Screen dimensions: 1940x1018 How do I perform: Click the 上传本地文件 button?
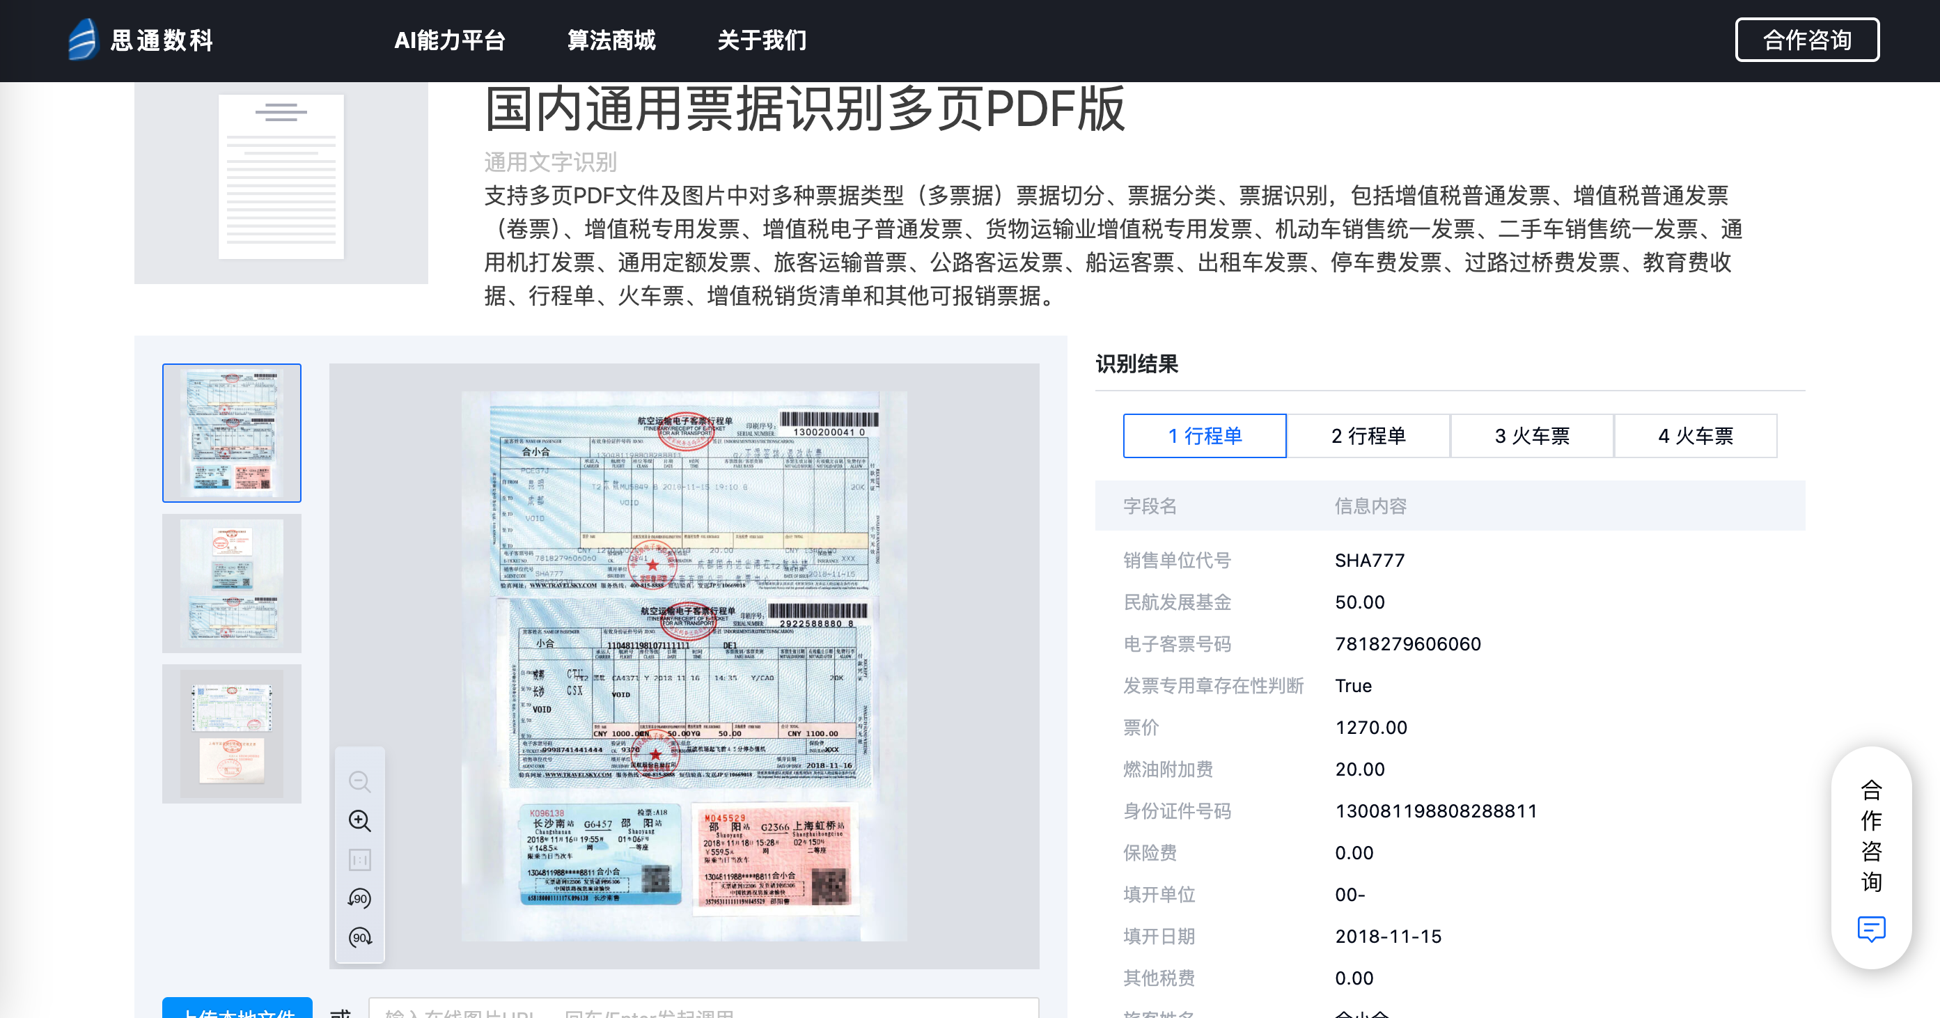click(x=237, y=1009)
